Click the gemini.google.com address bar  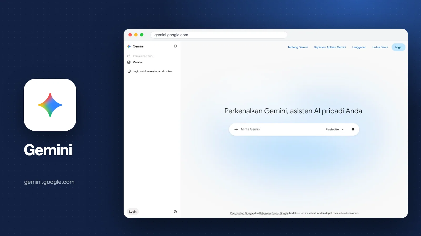pos(219,35)
